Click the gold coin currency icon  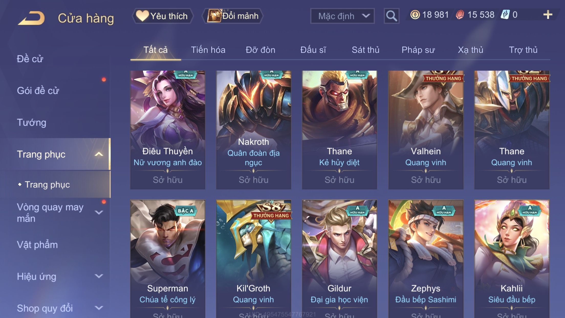pos(415,15)
